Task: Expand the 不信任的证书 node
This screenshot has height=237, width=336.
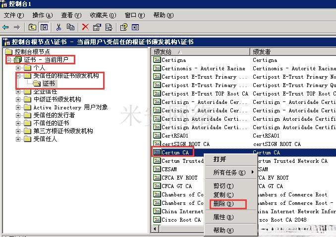Action: coord(18,123)
